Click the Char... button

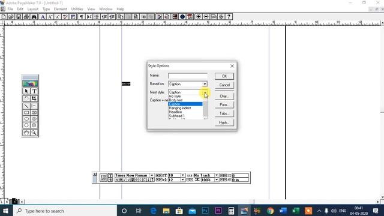tap(224, 96)
